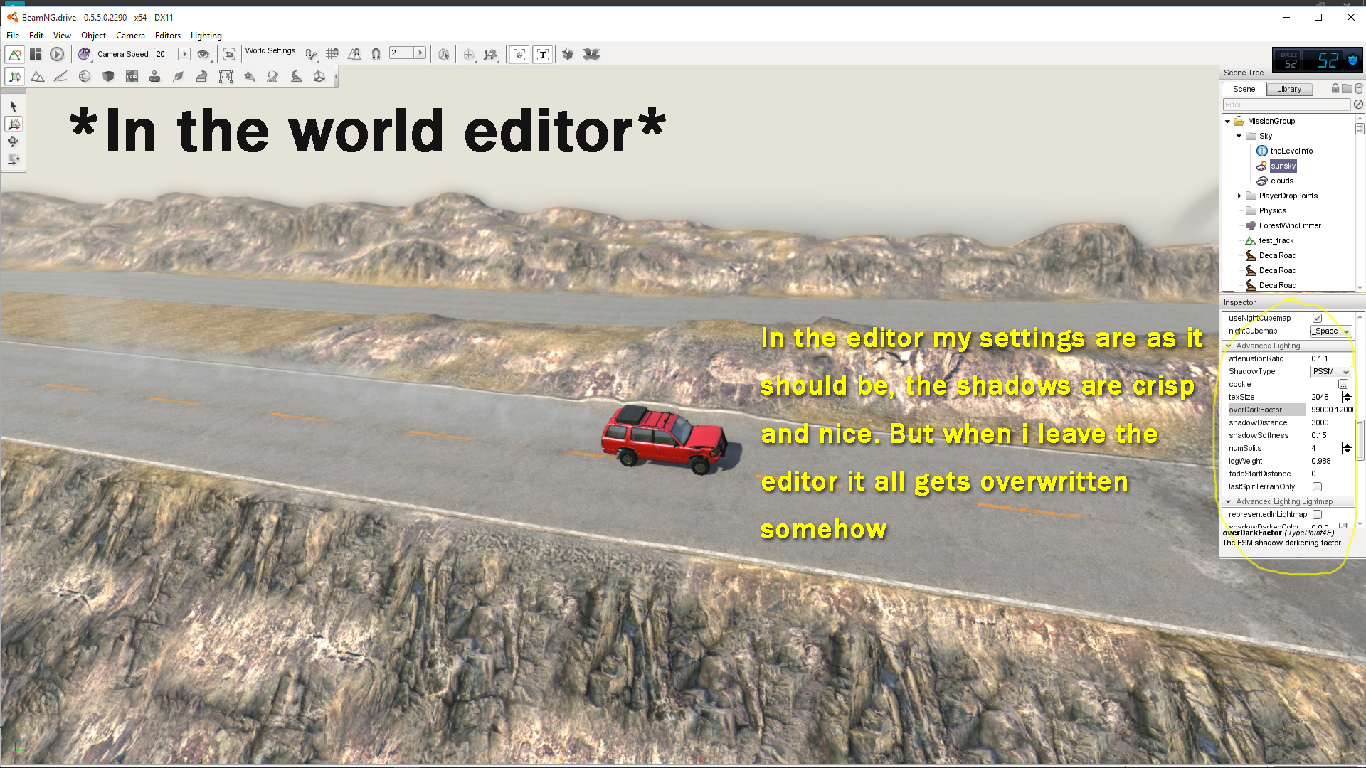Click the explode prefab icon
The width and height of the screenshot is (1366, 768).
(x=591, y=54)
